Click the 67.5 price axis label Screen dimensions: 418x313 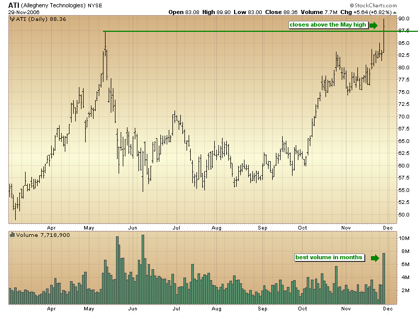(x=404, y=128)
